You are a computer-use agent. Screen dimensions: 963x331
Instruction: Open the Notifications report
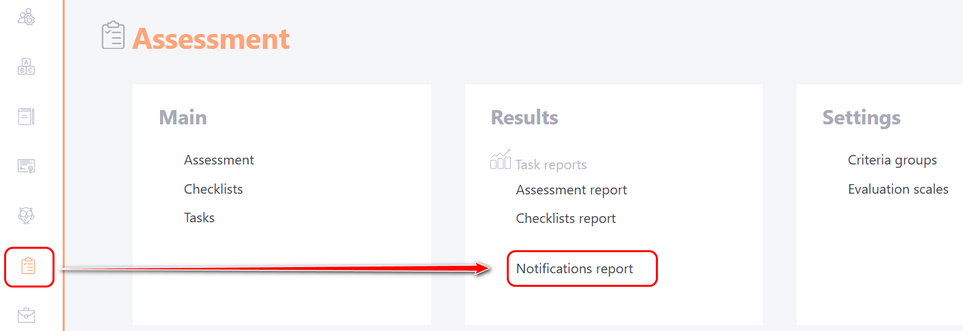(x=575, y=268)
